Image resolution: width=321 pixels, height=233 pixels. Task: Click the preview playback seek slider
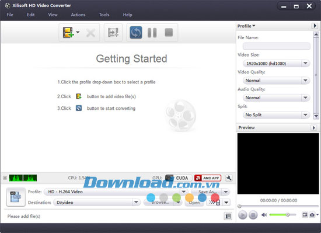pos(278,206)
